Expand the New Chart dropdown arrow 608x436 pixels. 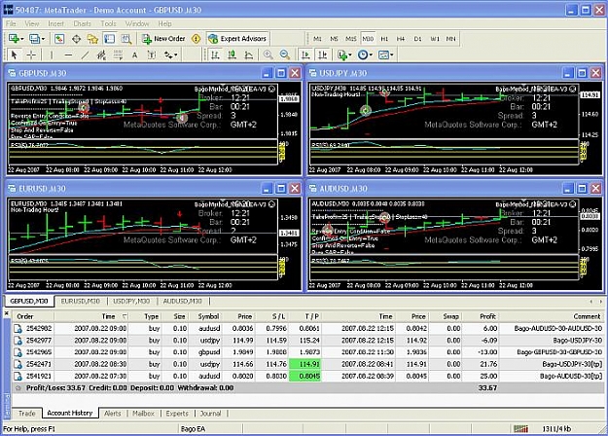coord(22,39)
